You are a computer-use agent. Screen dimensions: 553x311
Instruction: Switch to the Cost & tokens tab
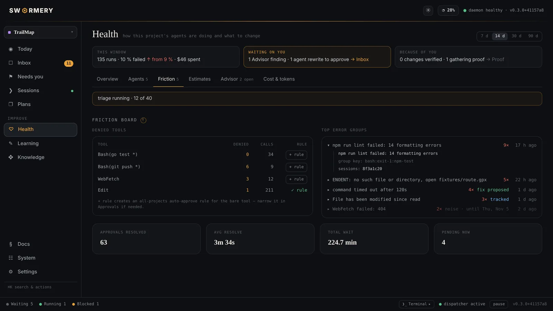279,79
